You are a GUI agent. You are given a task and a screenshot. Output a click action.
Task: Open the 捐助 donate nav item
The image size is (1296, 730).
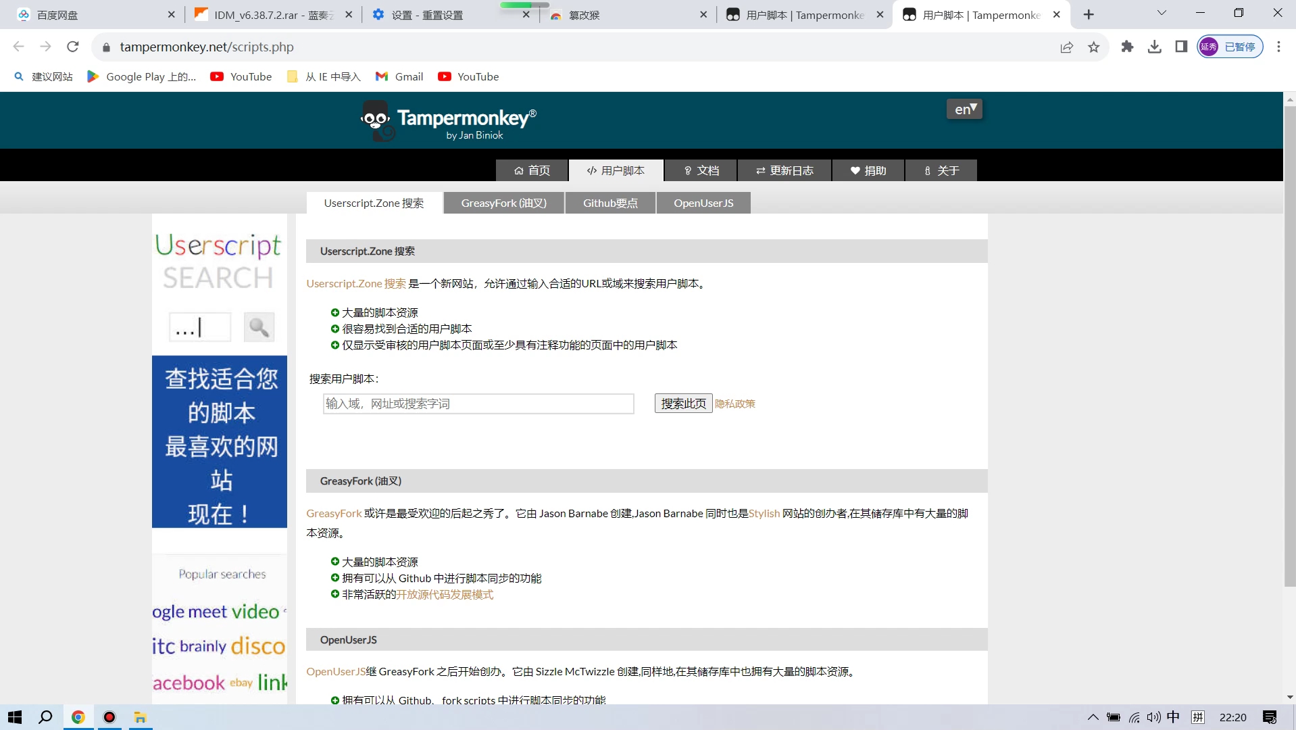coord(868,170)
